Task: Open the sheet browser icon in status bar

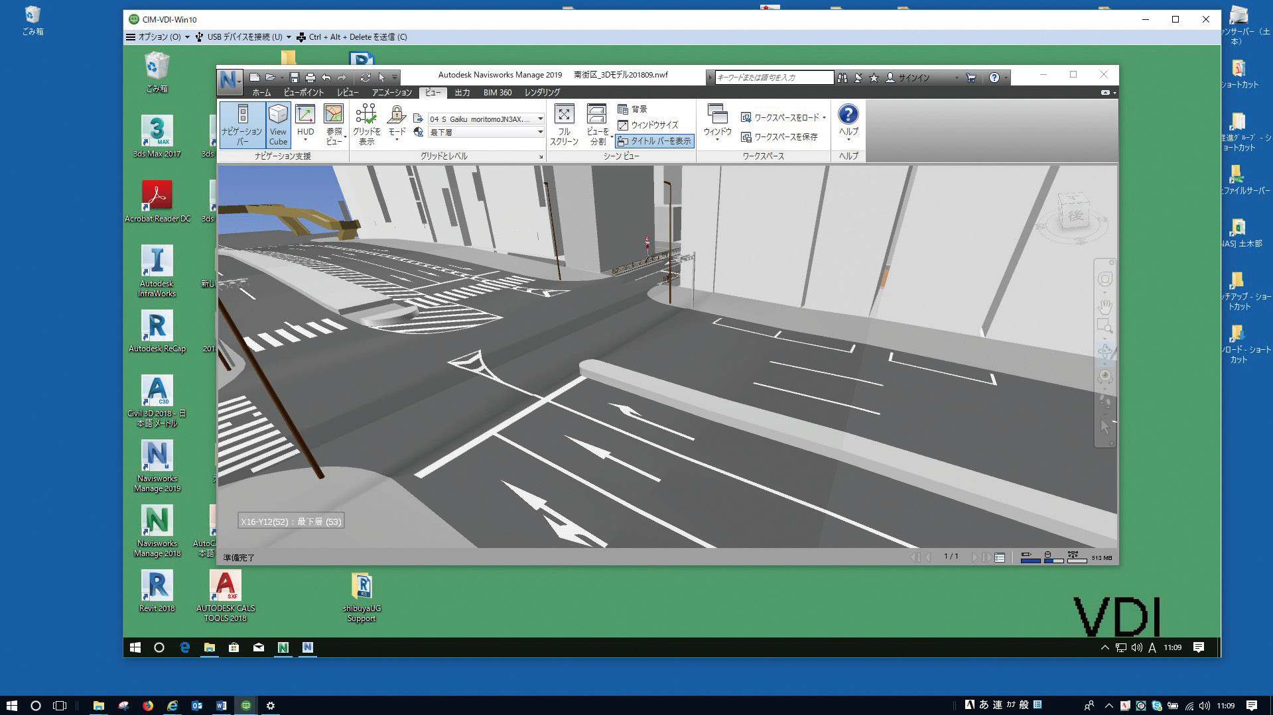Action: pos(1000,557)
